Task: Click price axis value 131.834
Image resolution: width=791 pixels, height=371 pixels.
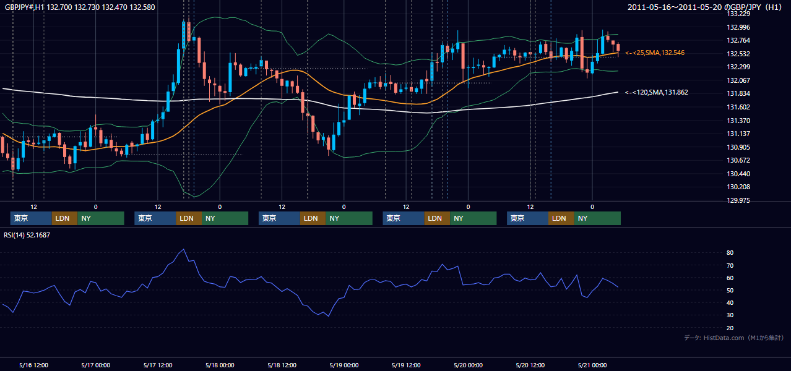Action: (x=738, y=93)
